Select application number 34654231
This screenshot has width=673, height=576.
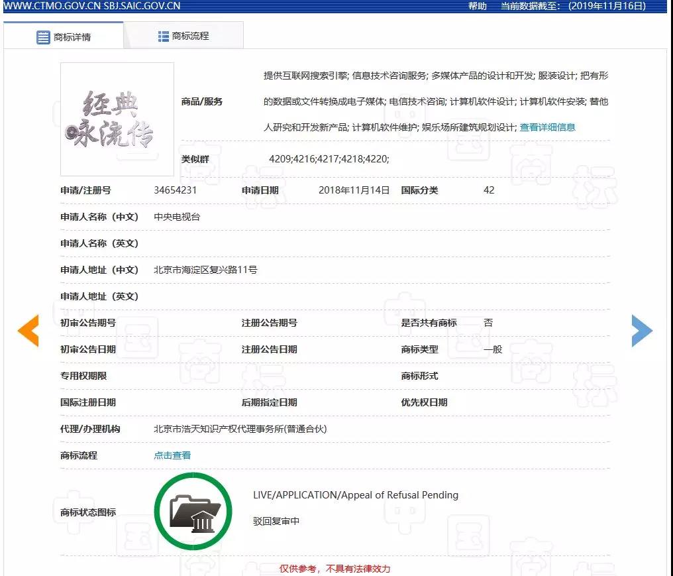[x=175, y=190]
